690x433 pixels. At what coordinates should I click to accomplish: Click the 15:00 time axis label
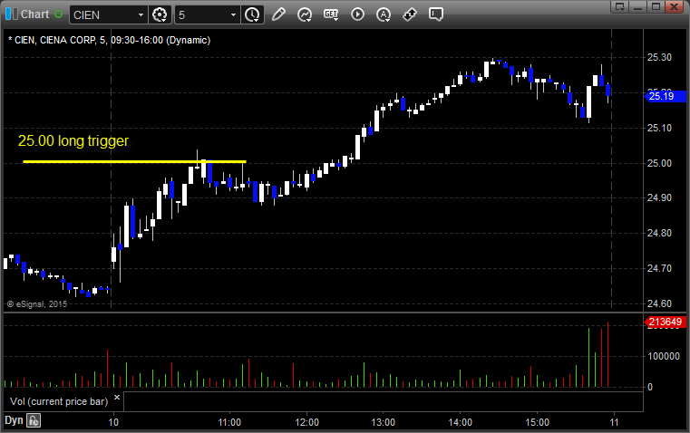coord(538,422)
